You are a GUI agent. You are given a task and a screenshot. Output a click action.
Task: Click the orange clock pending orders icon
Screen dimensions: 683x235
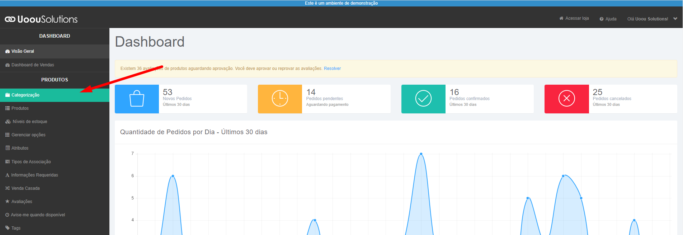tap(280, 99)
